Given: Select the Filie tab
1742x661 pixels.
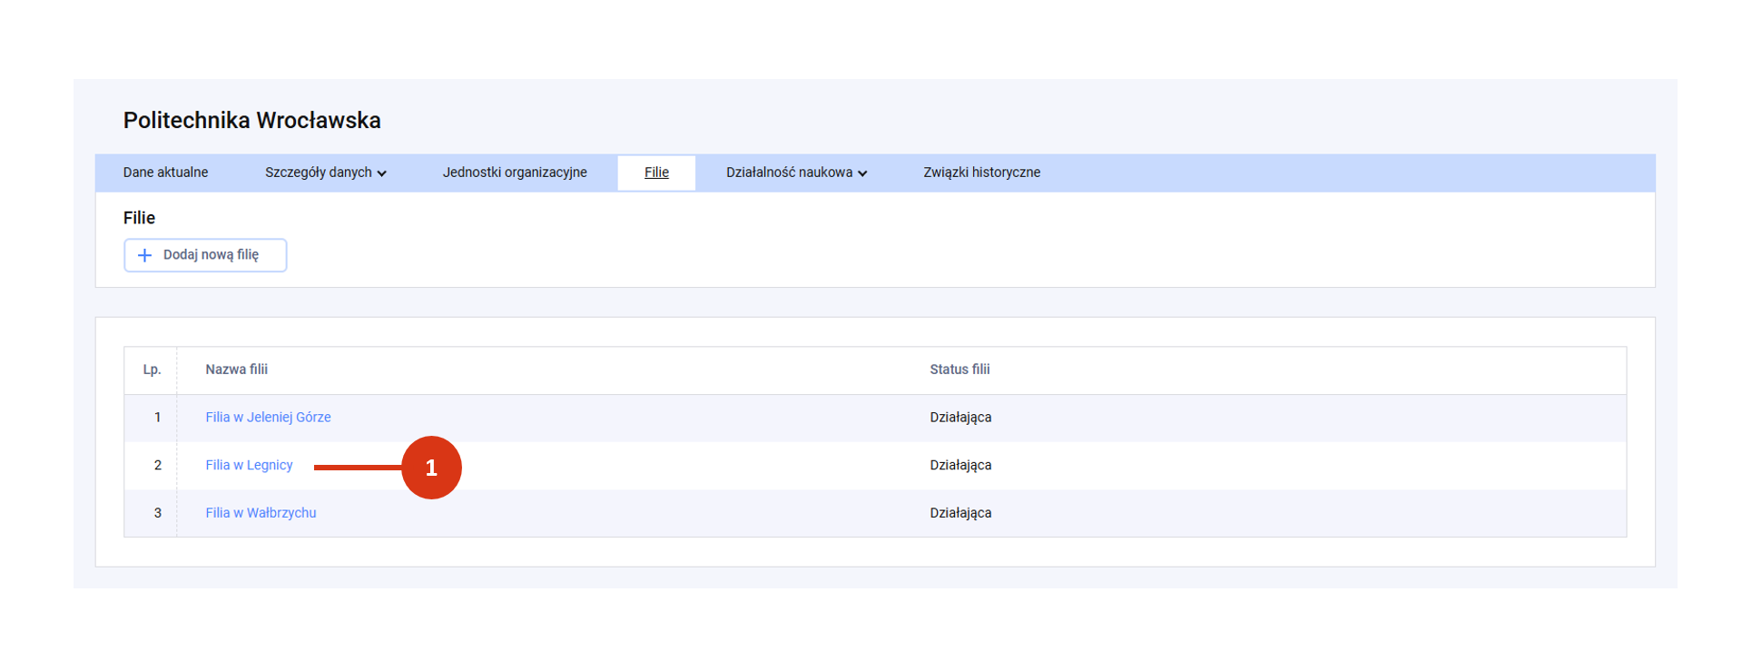Looking at the screenshot, I should pos(656,173).
